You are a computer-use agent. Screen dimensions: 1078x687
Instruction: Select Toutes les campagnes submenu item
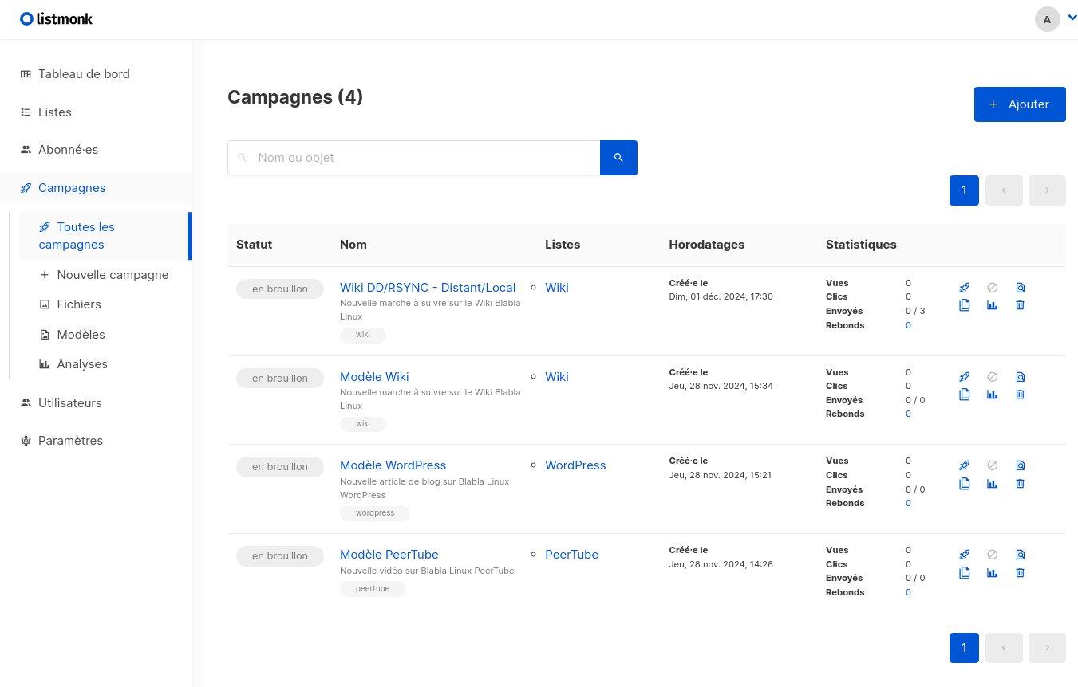click(x=104, y=236)
